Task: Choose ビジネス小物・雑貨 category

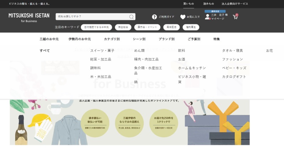Action: (192, 79)
